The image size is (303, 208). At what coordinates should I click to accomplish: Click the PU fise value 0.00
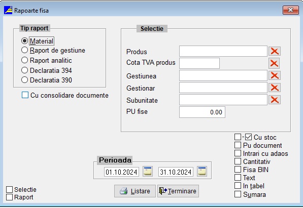point(202,112)
